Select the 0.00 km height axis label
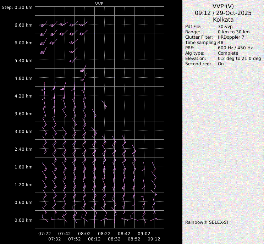The height and width of the screenshot is (244, 264). point(24,220)
